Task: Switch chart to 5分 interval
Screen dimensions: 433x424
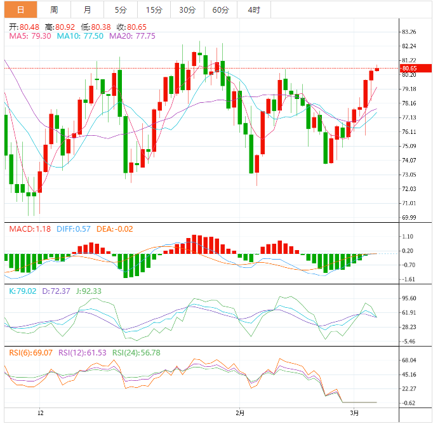Action: coord(121,10)
